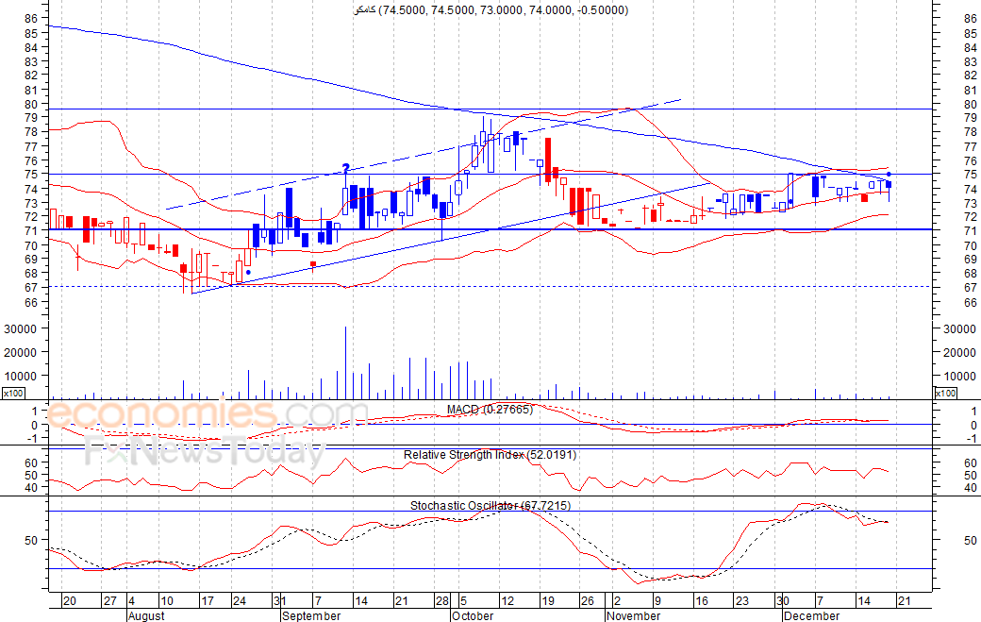This screenshot has height=622, width=981.
Task: Click date label 31 on the time axis
Action: [279, 600]
